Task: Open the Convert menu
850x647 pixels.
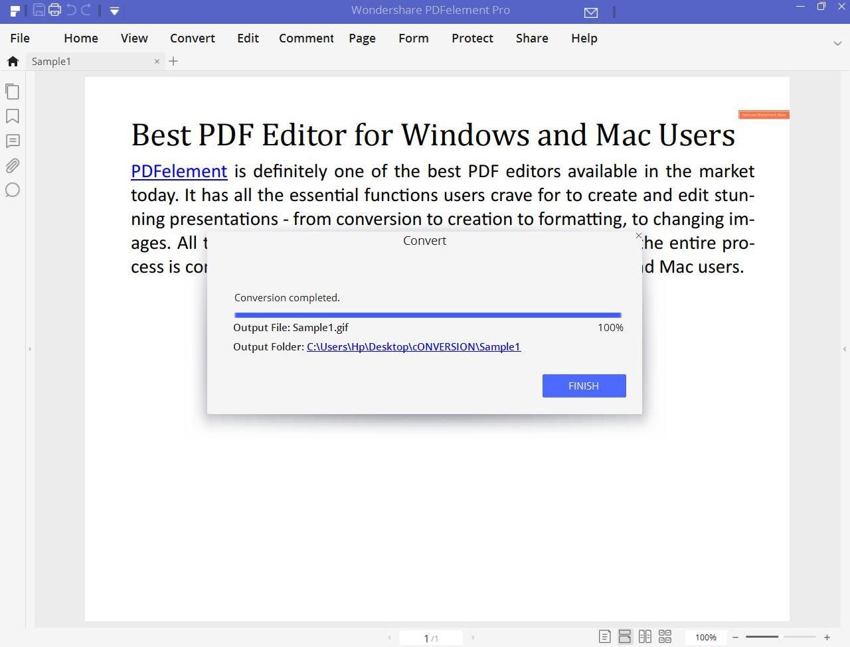Action: [193, 38]
